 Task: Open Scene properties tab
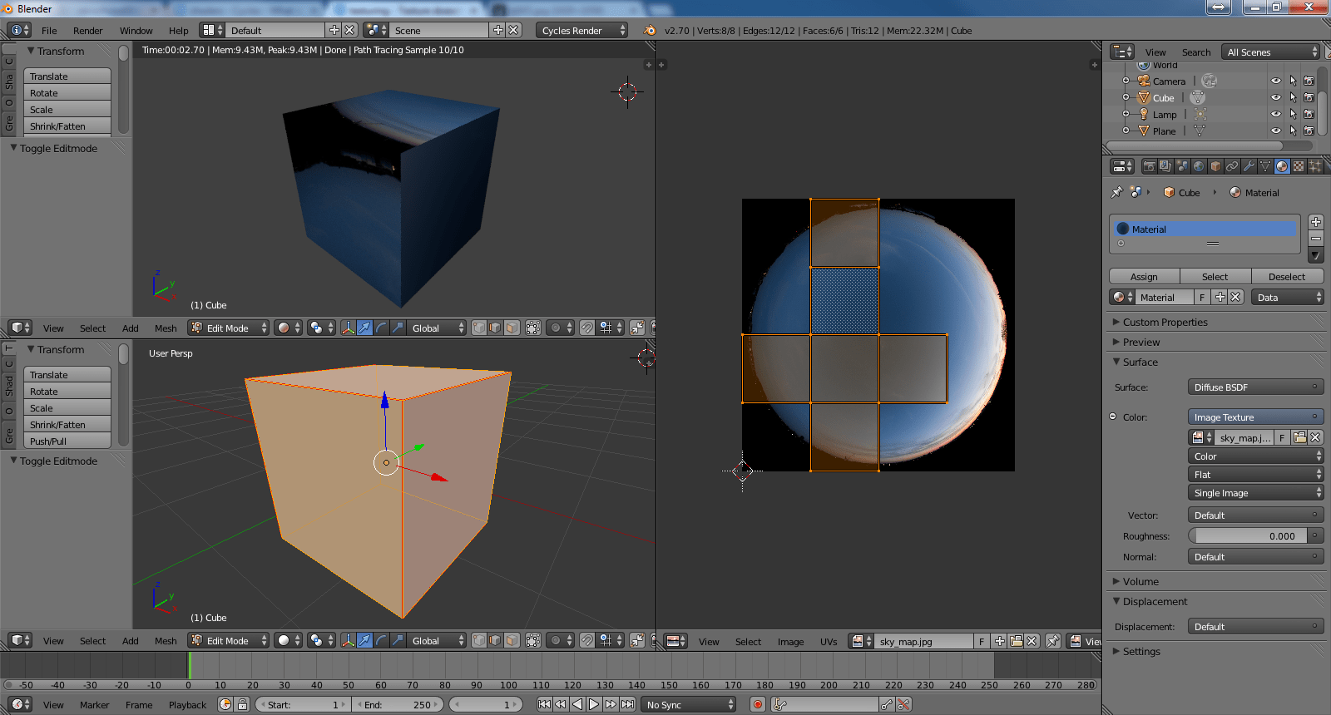point(1182,166)
